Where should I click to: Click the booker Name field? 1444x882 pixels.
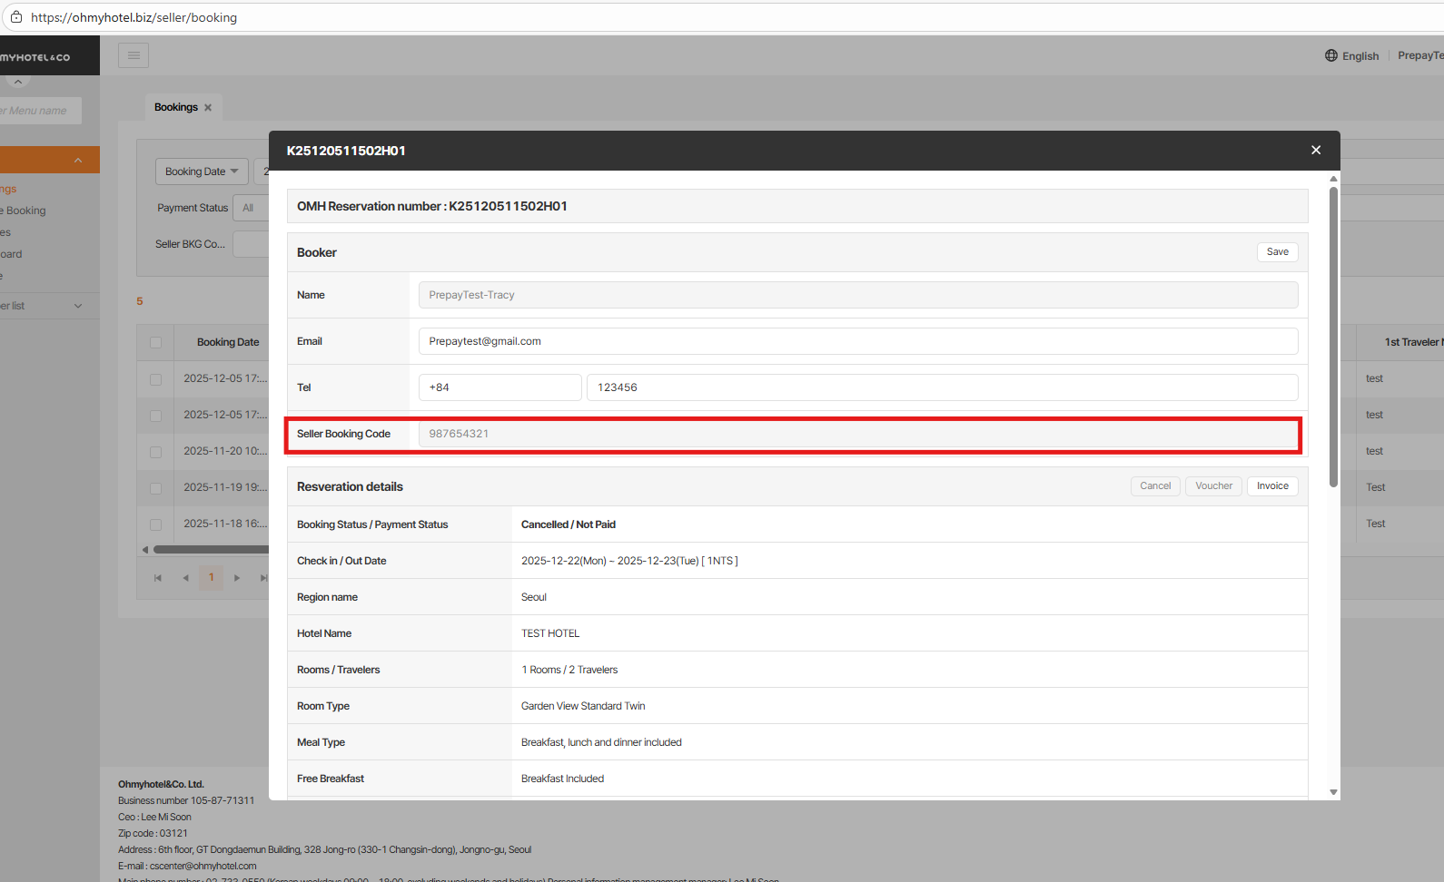858,295
